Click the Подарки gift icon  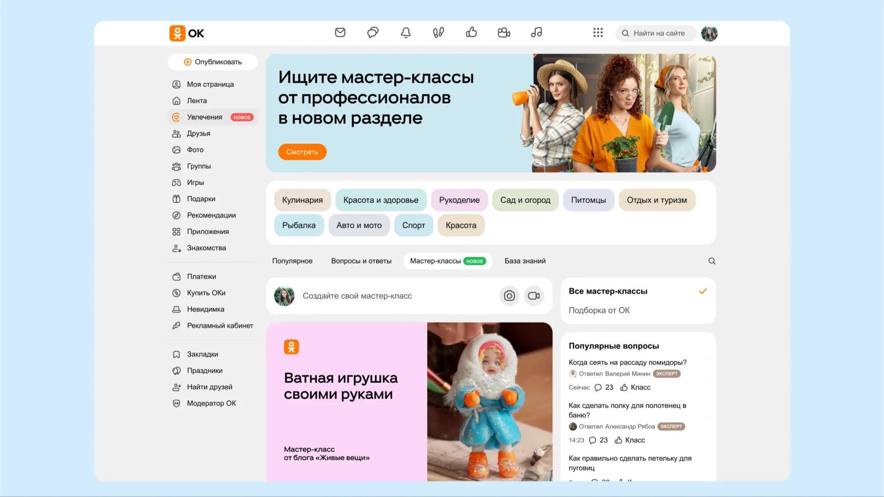176,199
